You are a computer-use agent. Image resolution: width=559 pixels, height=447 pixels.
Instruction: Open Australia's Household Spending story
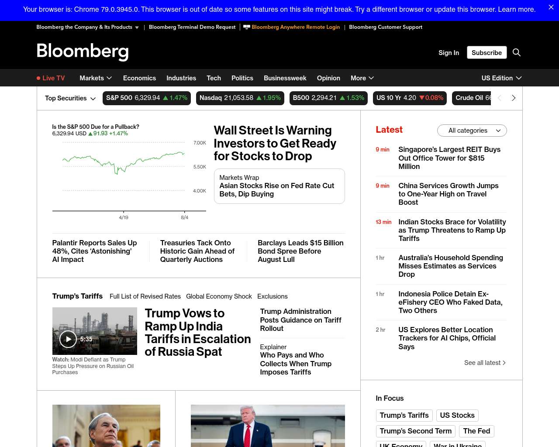[x=451, y=266]
